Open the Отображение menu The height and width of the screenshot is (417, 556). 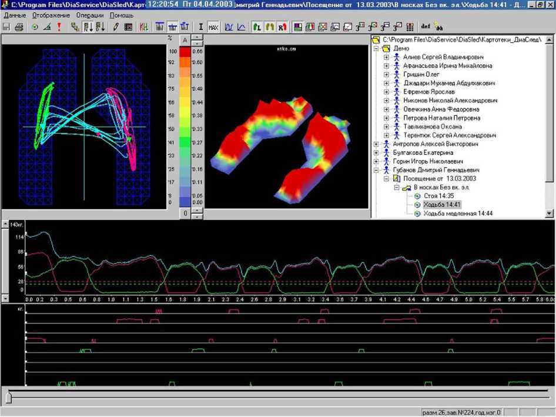[51, 15]
